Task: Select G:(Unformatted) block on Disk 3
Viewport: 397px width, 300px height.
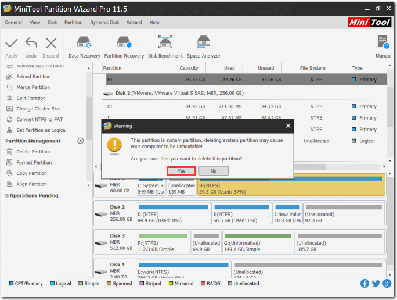Action: click(x=258, y=242)
